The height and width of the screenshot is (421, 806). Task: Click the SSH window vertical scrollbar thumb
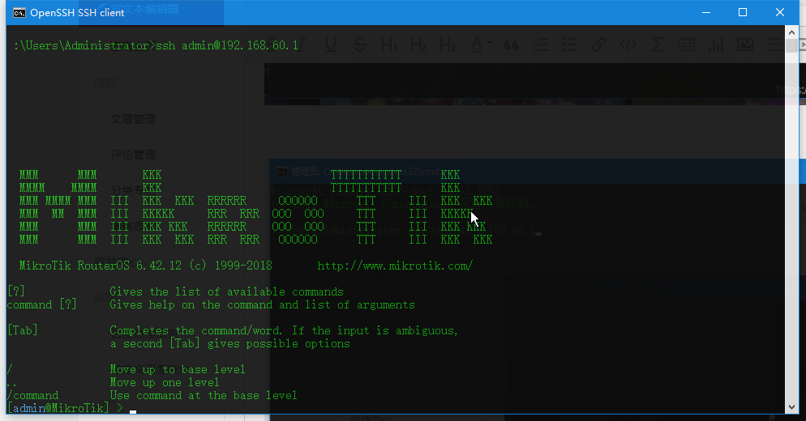pyautogui.click(x=791, y=45)
